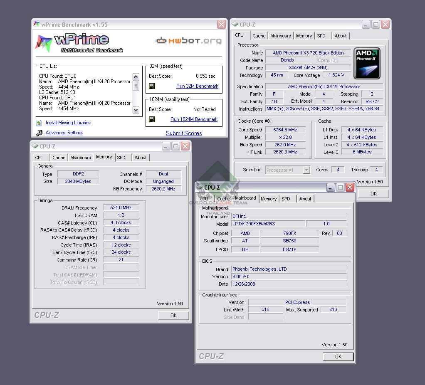Open the Processor #1 selection dropdown

pyautogui.click(x=306, y=170)
